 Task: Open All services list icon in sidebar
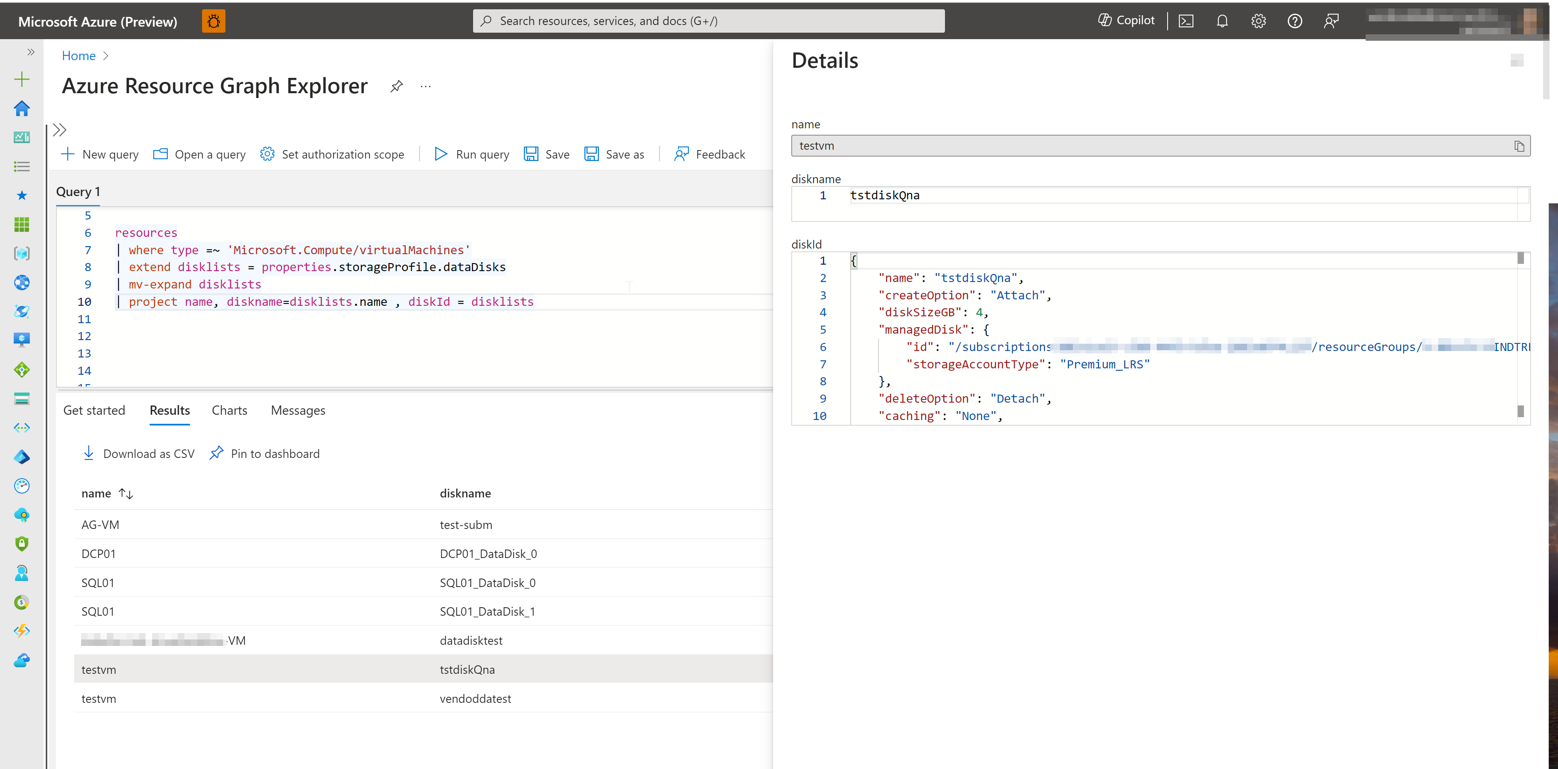pos(22,166)
